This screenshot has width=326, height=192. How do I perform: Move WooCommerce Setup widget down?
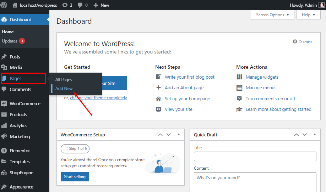169,135
